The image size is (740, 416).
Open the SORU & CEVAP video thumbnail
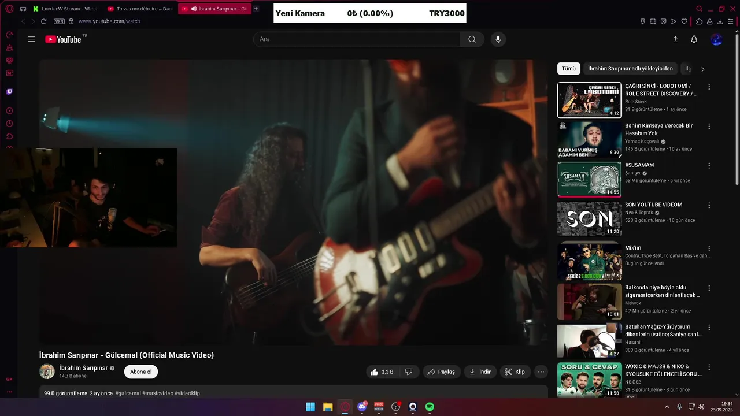pos(589,380)
